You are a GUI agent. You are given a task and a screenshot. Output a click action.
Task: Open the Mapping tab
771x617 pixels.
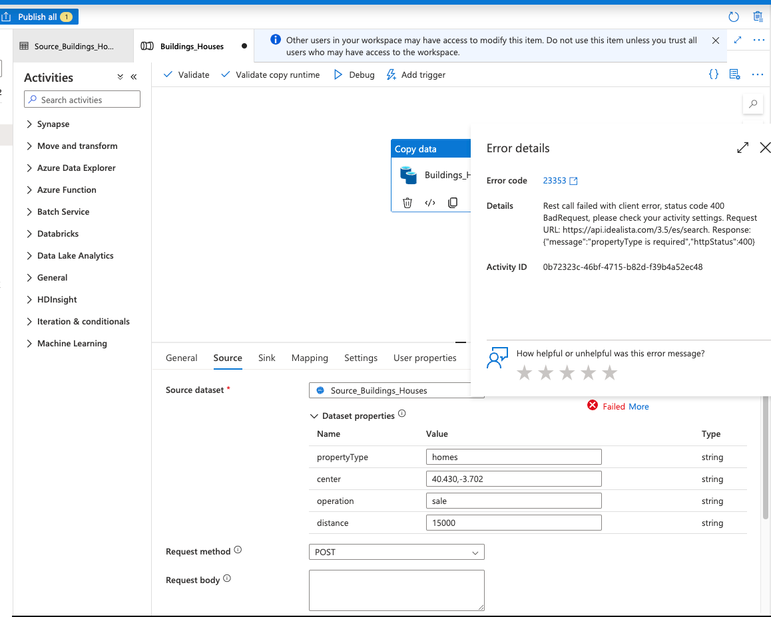click(x=310, y=358)
